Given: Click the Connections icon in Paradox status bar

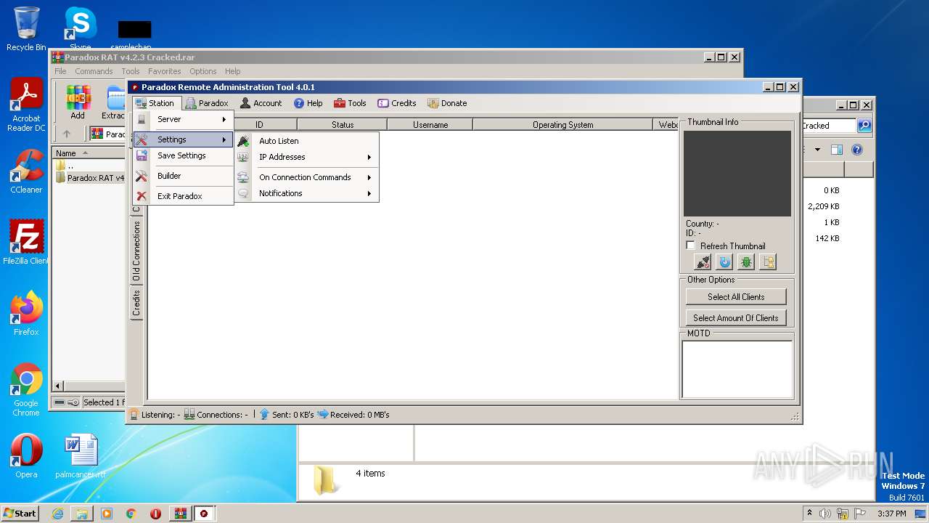Looking at the screenshot, I should click(x=189, y=415).
